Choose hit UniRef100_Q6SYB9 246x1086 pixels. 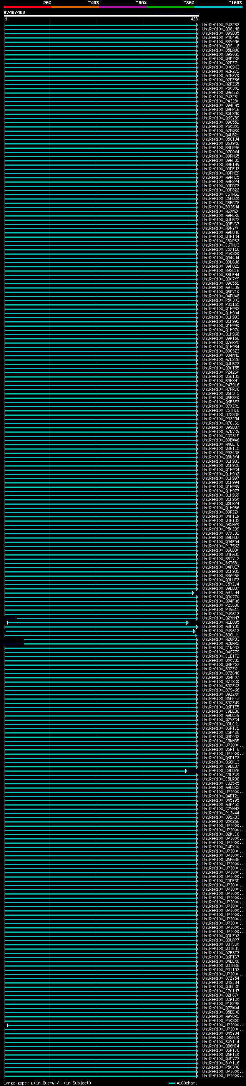point(220,118)
